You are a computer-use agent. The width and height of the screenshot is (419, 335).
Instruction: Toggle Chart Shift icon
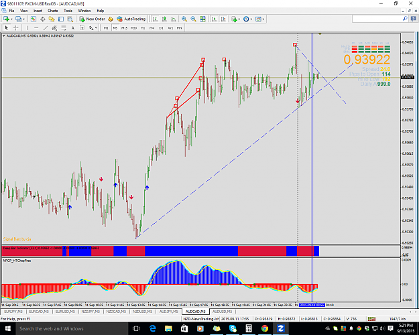[x=223, y=19]
